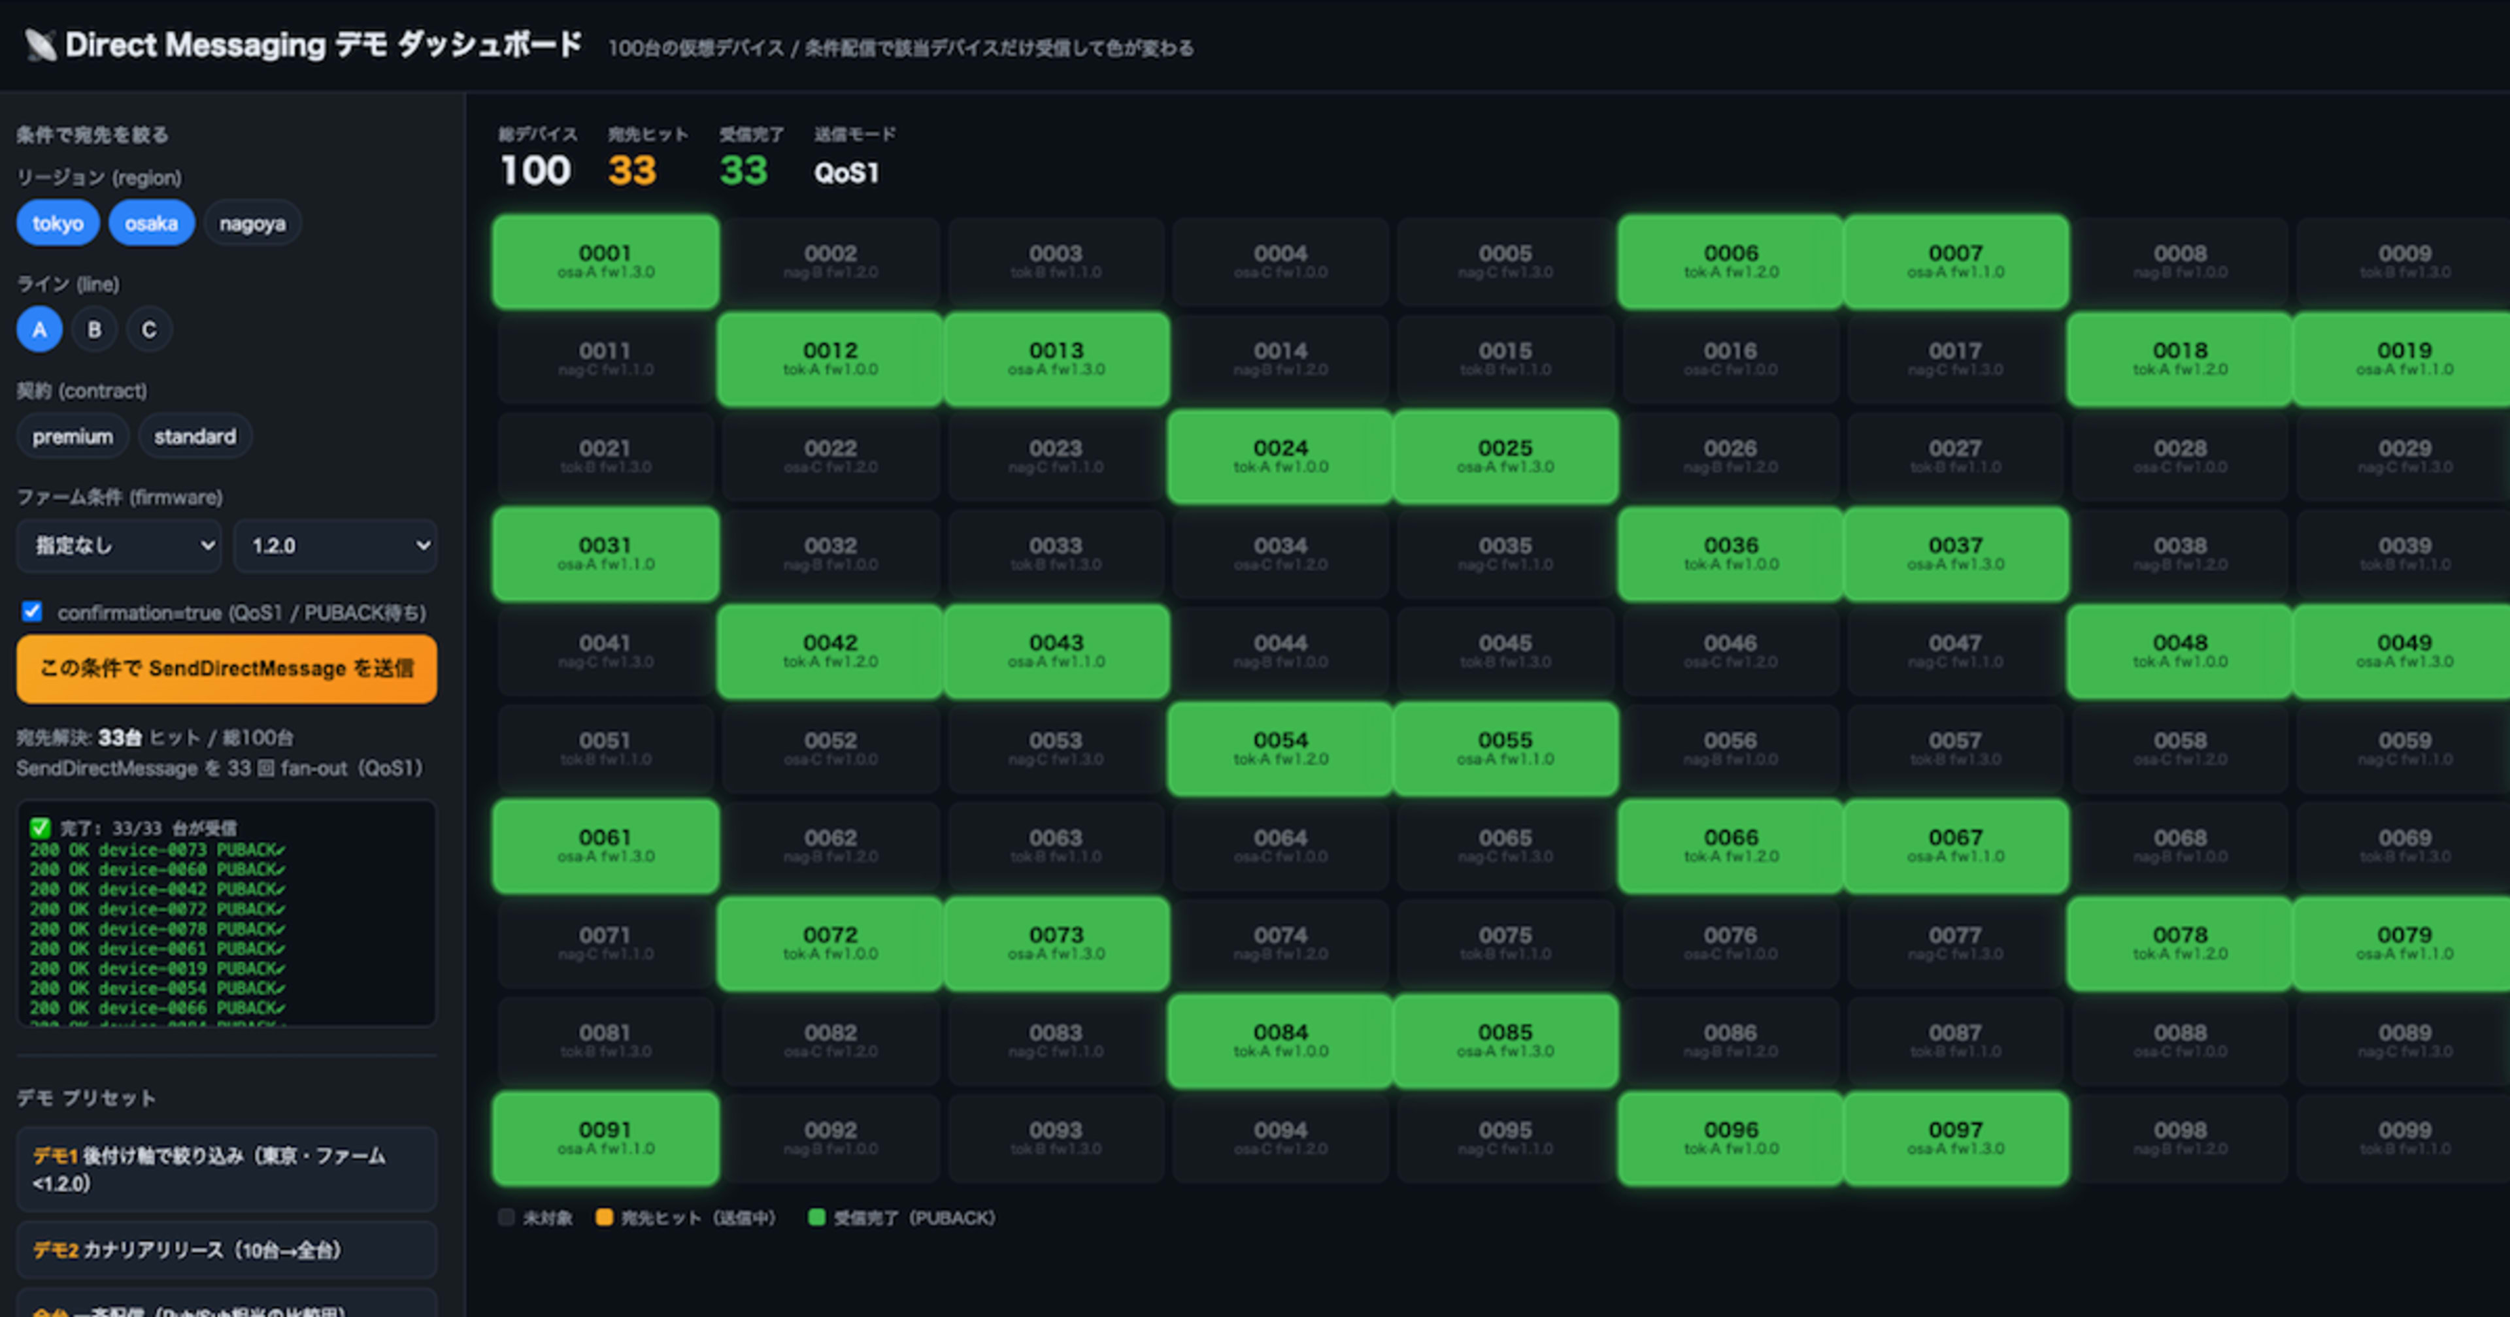This screenshot has height=1317, width=2510.
Task: Run デモ2 カナリアリリース preset
Action: coord(226,1250)
